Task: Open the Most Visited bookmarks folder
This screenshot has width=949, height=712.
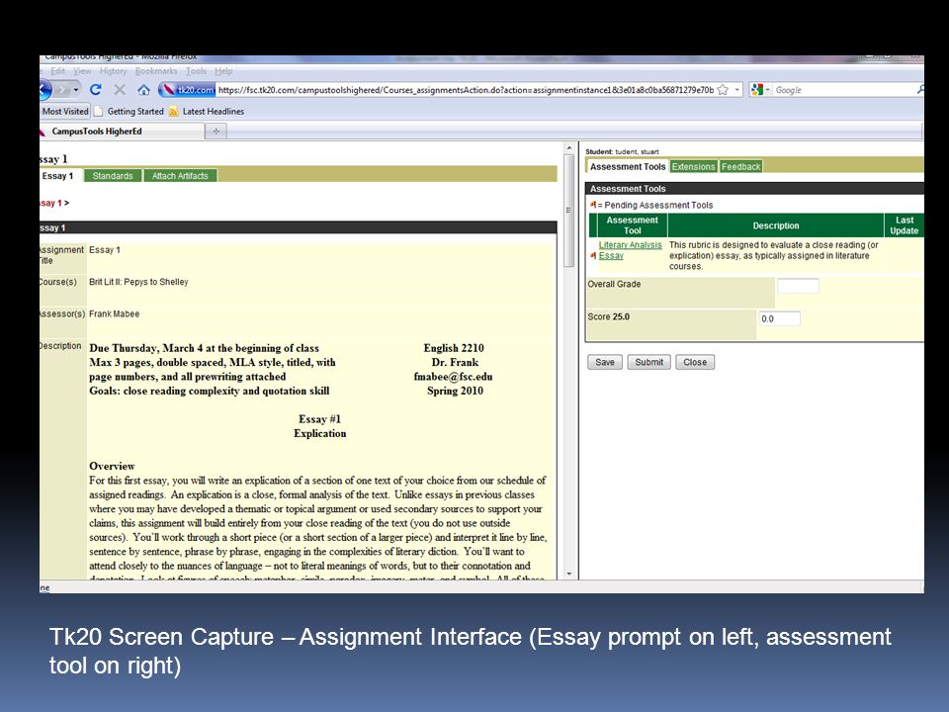Action: [65, 112]
